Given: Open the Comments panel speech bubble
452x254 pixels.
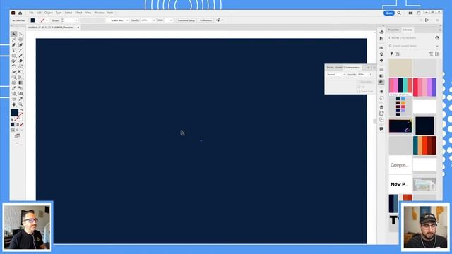Looking at the screenshot, I should (381, 128).
